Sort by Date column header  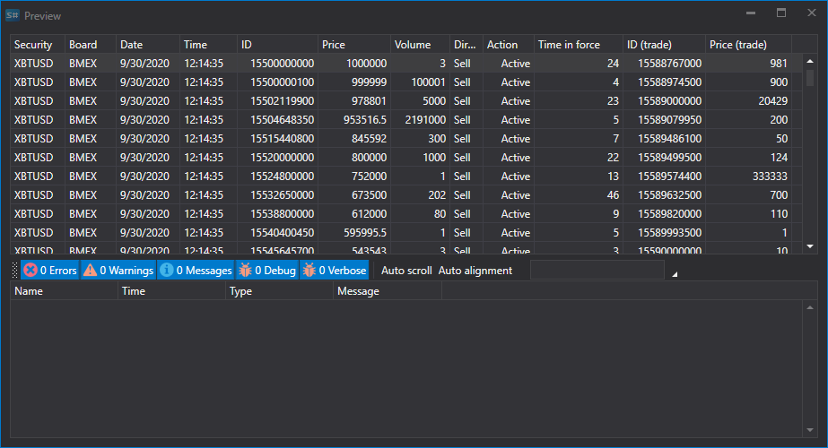point(148,45)
